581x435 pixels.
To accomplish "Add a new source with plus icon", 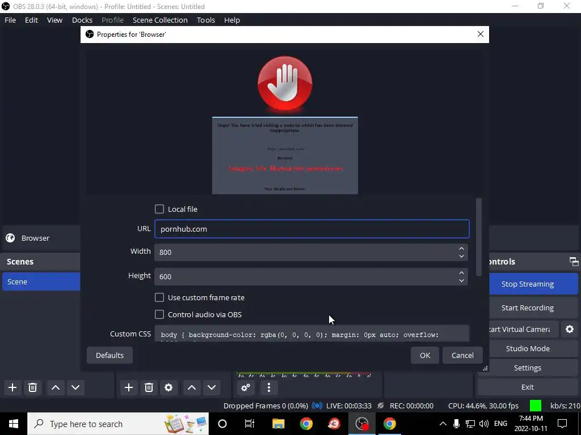I will (x=129, y=387).
